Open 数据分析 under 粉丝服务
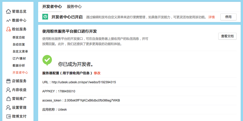This screenshot has height=121, width=243. point(19,66)
